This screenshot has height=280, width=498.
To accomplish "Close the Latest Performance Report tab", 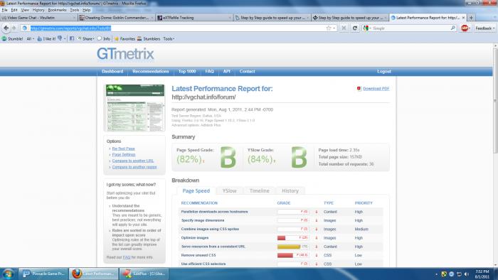I will [x=463, y=18].
